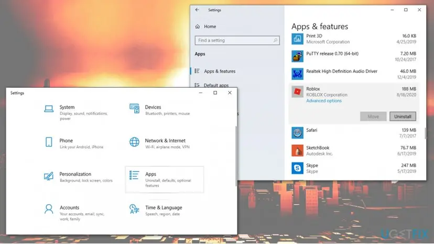Open System settings icon
The width and height of the screenshot is (434, 244).
coord(49,109)
